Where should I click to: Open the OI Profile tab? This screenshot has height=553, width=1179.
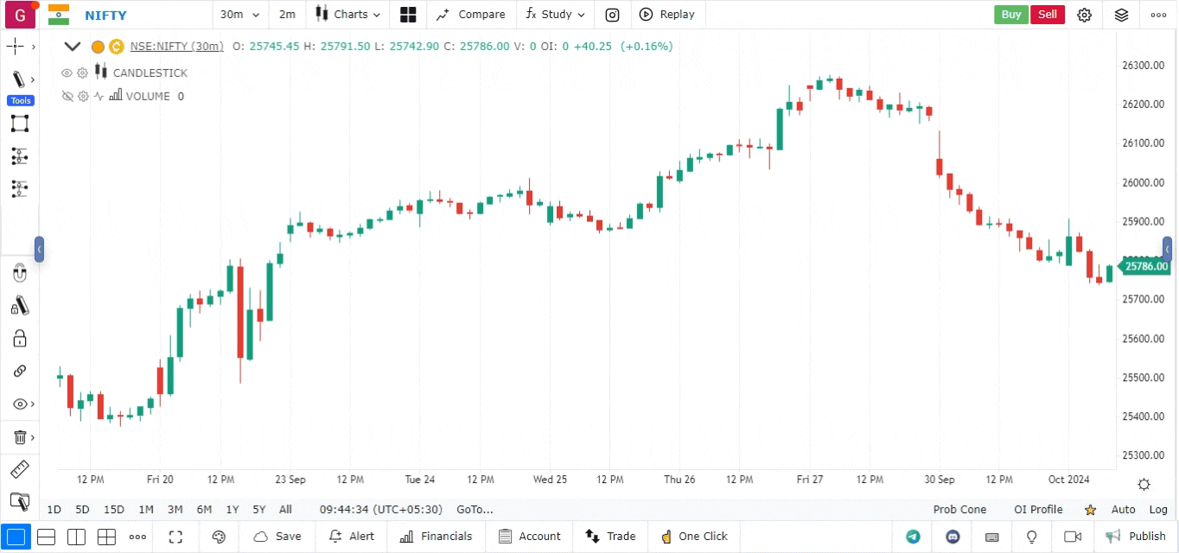1038,510
